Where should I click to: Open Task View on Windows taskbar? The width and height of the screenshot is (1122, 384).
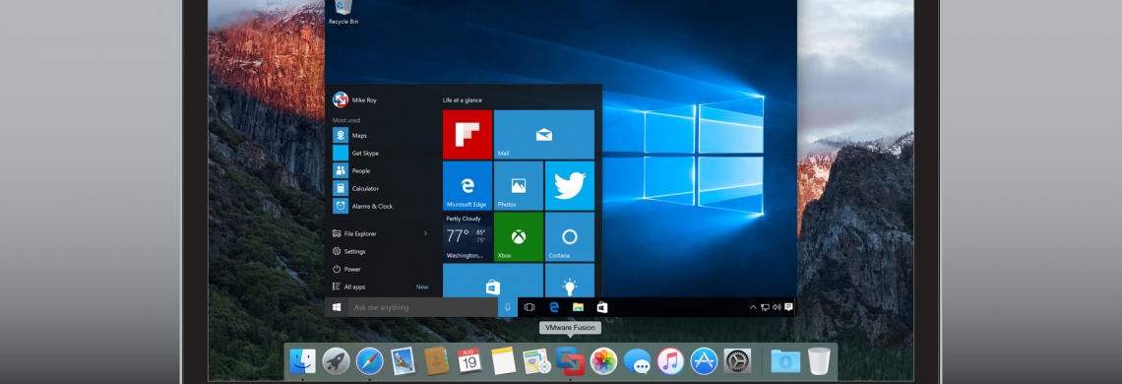coord(530,307)
